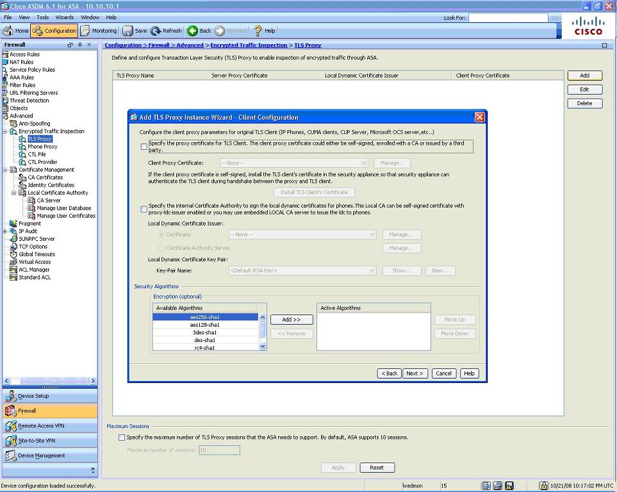Click the lock icon in status bar
The height and width of the screenshot is (492, 617).
(543, 486)
